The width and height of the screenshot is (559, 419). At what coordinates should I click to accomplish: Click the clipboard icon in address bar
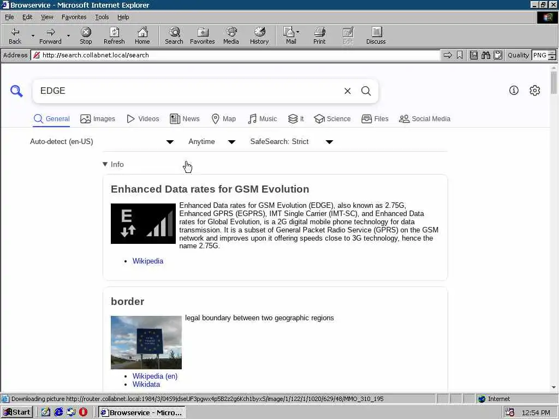[498, 55]
